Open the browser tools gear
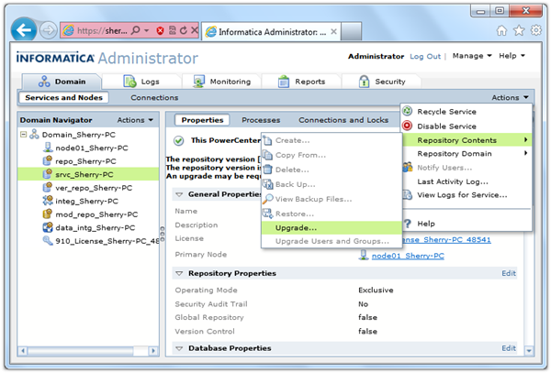Viewport: 551px width, 373px height. 536,30
